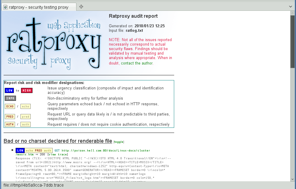This screenshot has width=296, height=189.
Task: Toggle the Bad or no charset section
Action: coord(119,142)
